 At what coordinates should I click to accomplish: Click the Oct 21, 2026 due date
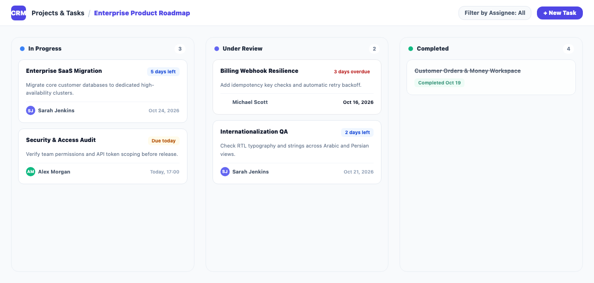[359, 172]
